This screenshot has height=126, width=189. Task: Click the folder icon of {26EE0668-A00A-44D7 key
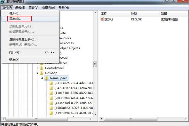[x=51, y=98]
